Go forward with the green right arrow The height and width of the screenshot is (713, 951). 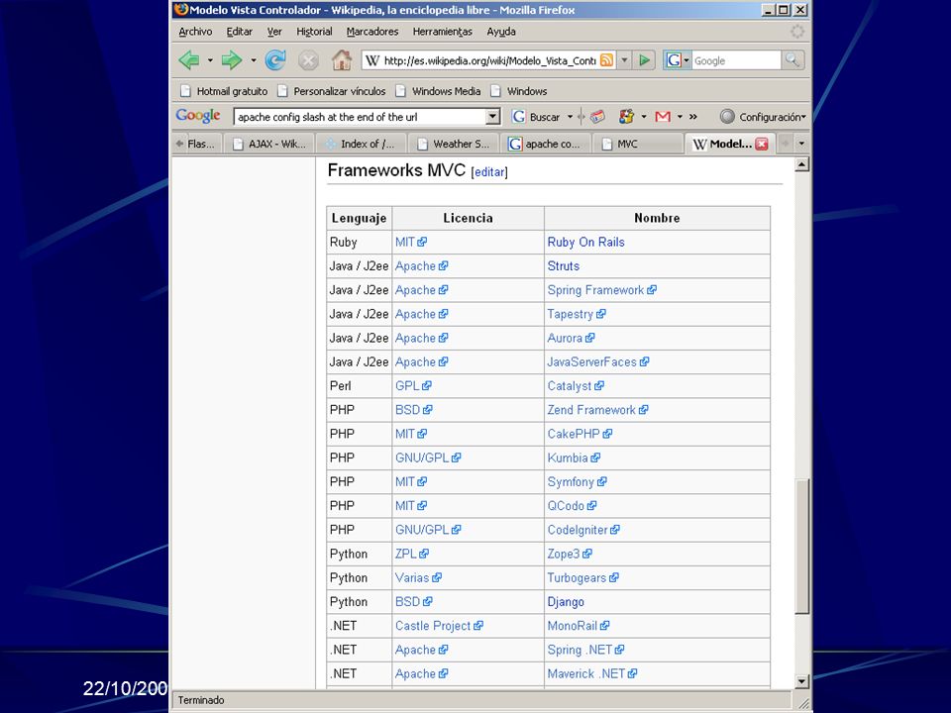point(231,60)
